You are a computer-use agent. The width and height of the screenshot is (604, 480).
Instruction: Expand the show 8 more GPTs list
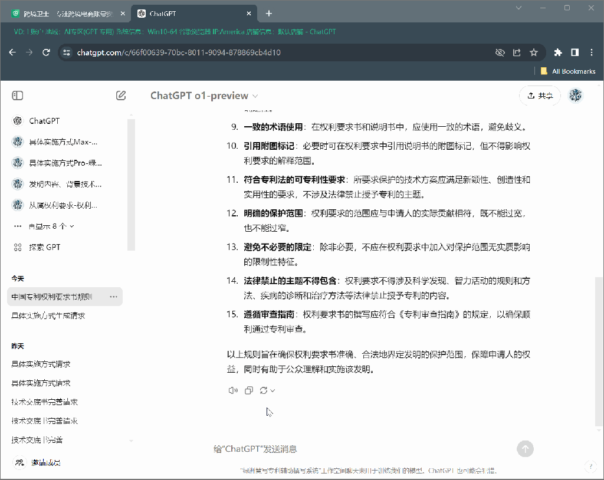pos(44,226)
